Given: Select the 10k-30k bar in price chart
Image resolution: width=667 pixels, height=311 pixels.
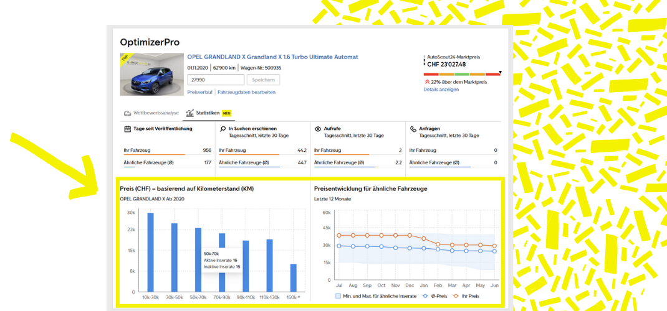Looking at the screenshot, I should [x=151, y=252].
